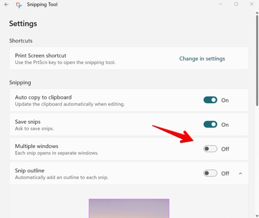259x218 pixels.
Task: Minimize the Snipping Tool window
Action: [x=221, y=4]
